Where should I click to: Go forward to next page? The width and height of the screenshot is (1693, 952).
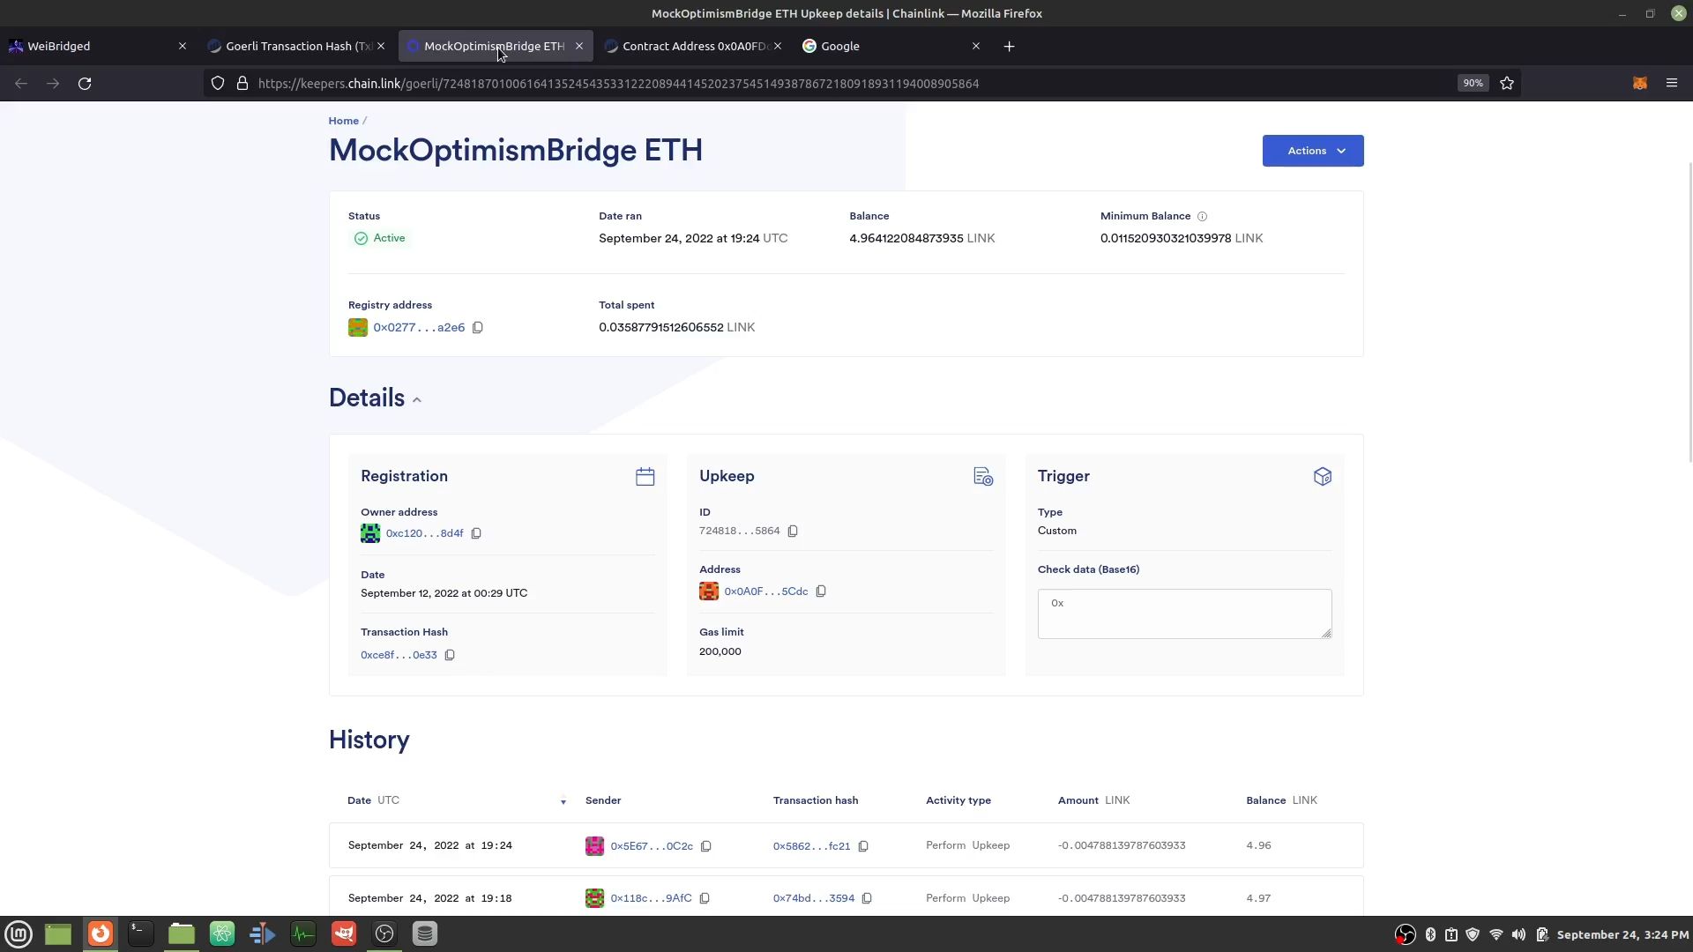coord(53,83)
